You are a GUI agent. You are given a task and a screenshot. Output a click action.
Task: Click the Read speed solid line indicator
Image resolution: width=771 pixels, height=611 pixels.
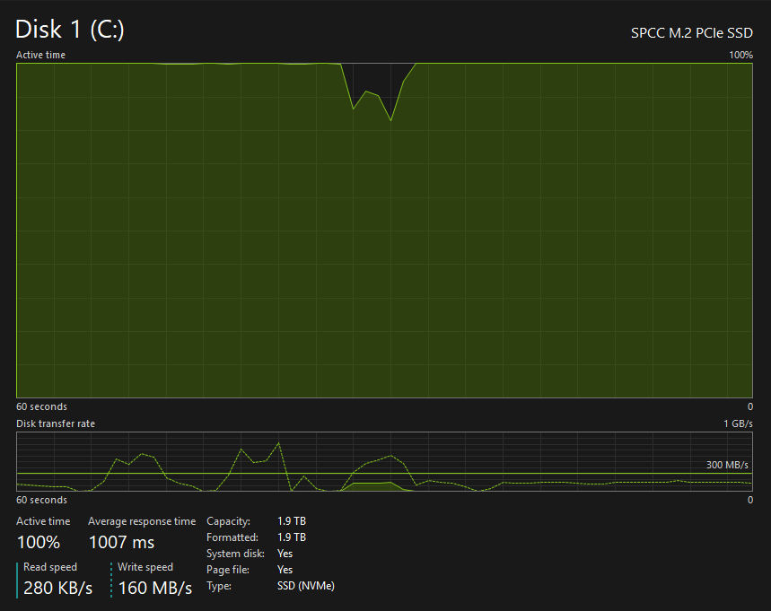[x=18, y=580]
